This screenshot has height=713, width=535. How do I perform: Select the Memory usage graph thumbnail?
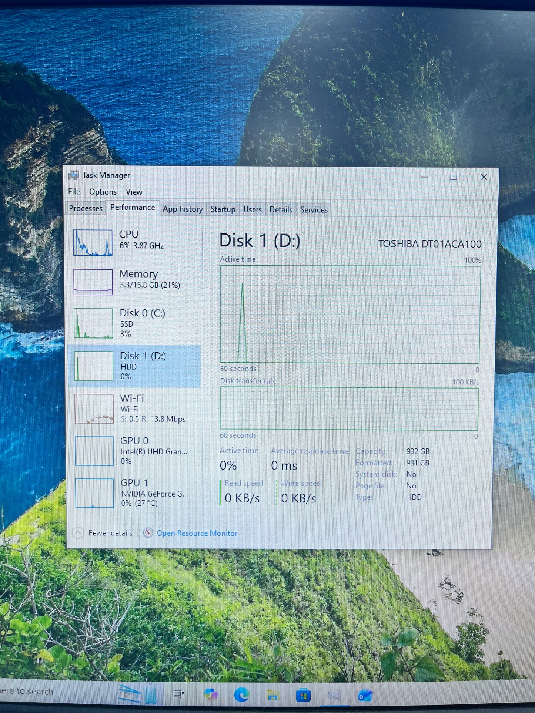(x=93, y=282)
